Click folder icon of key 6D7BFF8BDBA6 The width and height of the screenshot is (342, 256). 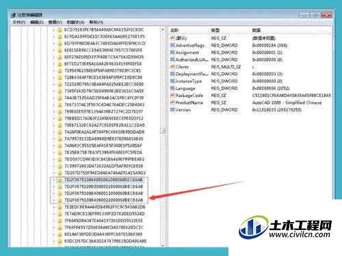click(x=60, y=44)
